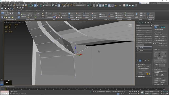169x95 pixels.
Task: Toggle the Percent Snap icon
Action: pos(68,6)
